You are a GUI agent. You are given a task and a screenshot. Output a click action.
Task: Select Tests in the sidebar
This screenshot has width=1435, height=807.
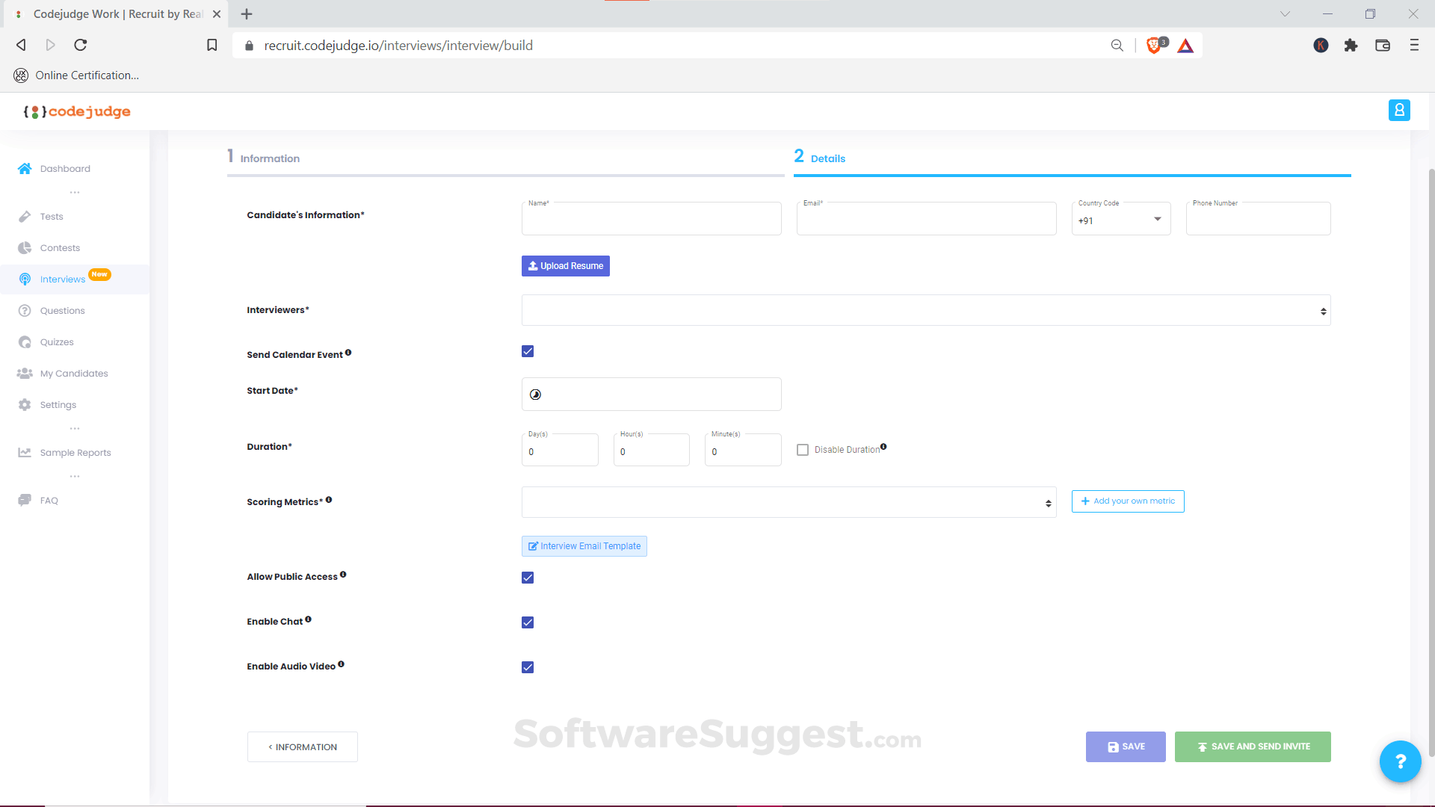tap(52, 216)
